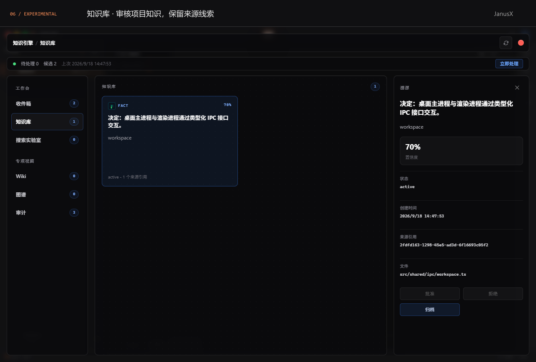Image resolution: width=536 pixels, height=362 pixels.
Task: Select 知识库 in the sidebar
Action: click(x=47, y=122)
